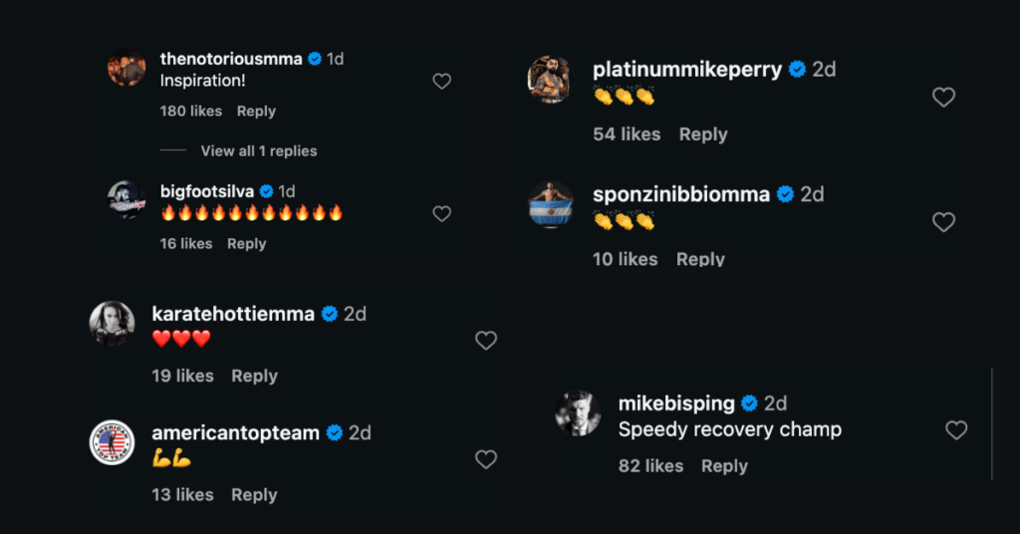Visit sponzinibbiomma's profile via username

681,195
